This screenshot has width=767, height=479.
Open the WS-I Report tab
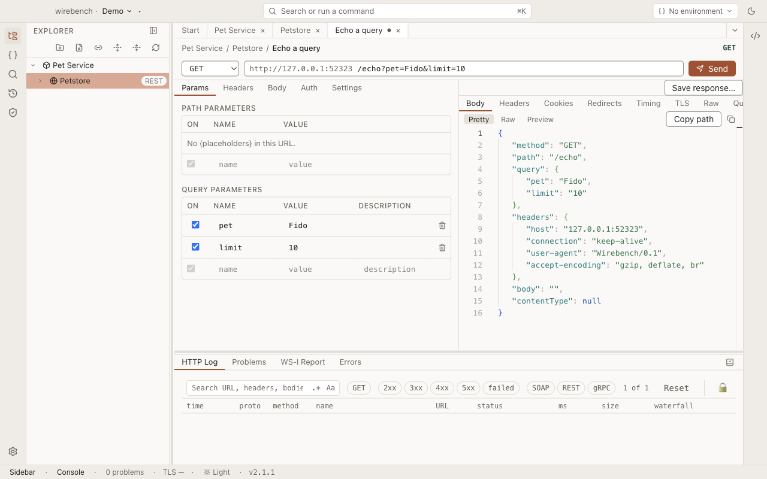pos(303,362)
